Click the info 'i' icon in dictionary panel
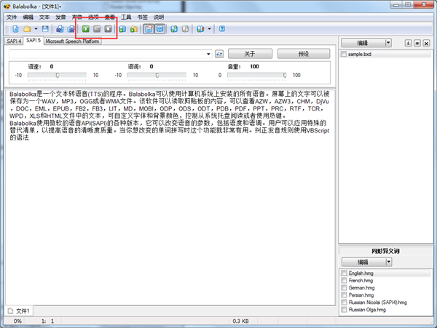The height and width of the screenshot is (328, 437). pos(407,43)
